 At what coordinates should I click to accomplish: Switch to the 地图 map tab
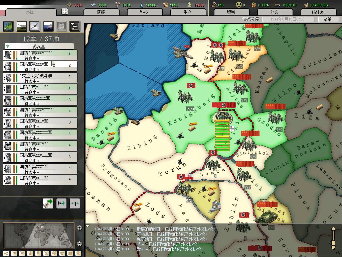pyautogui.click(x=30, y=12)
